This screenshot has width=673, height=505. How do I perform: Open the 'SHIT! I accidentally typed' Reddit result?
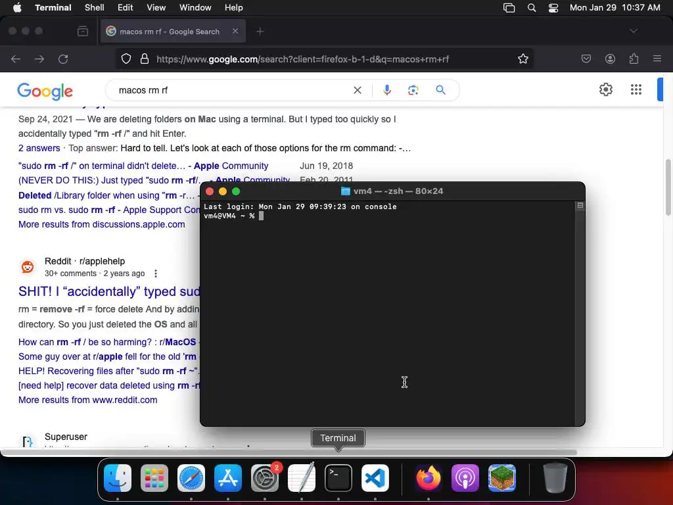(109, 291)
